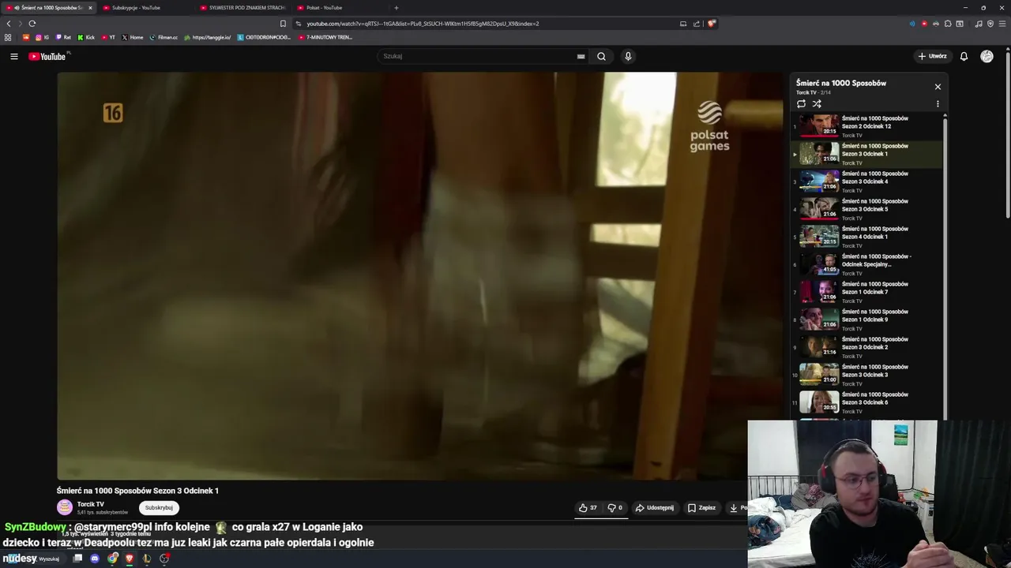
Task: Click the Udostępnij share button
Action: click(655, 508)
